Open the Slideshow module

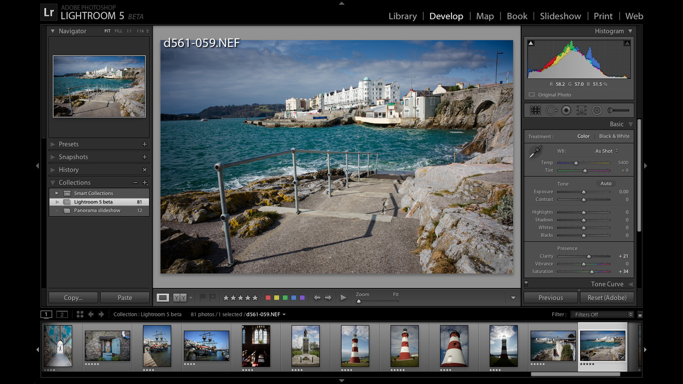click(x=560, y=16)
